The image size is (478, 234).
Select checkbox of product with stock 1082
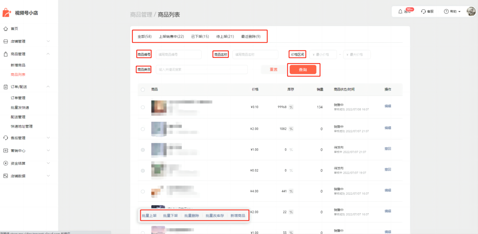click(143, 129)
